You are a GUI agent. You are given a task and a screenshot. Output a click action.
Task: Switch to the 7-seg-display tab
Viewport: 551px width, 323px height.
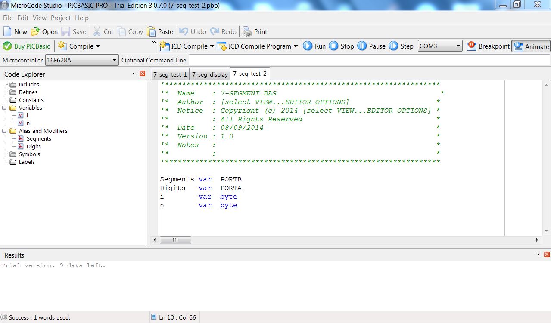[210, 74]
